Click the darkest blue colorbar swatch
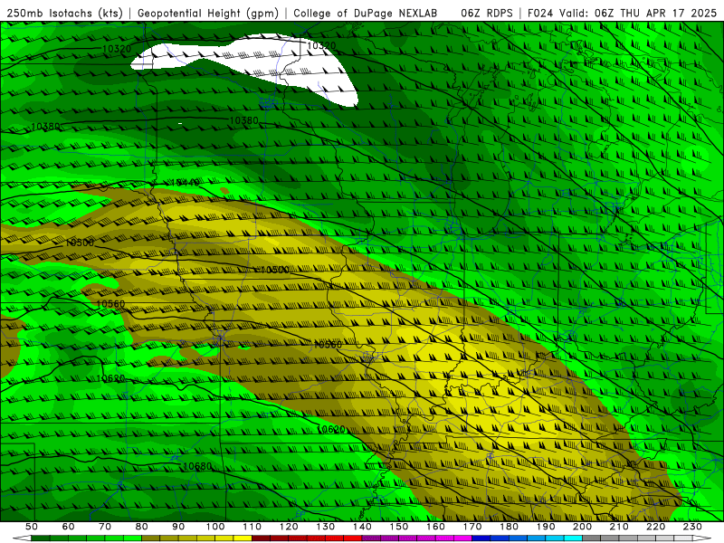724x543 pixels. click(x=481, y=538)
